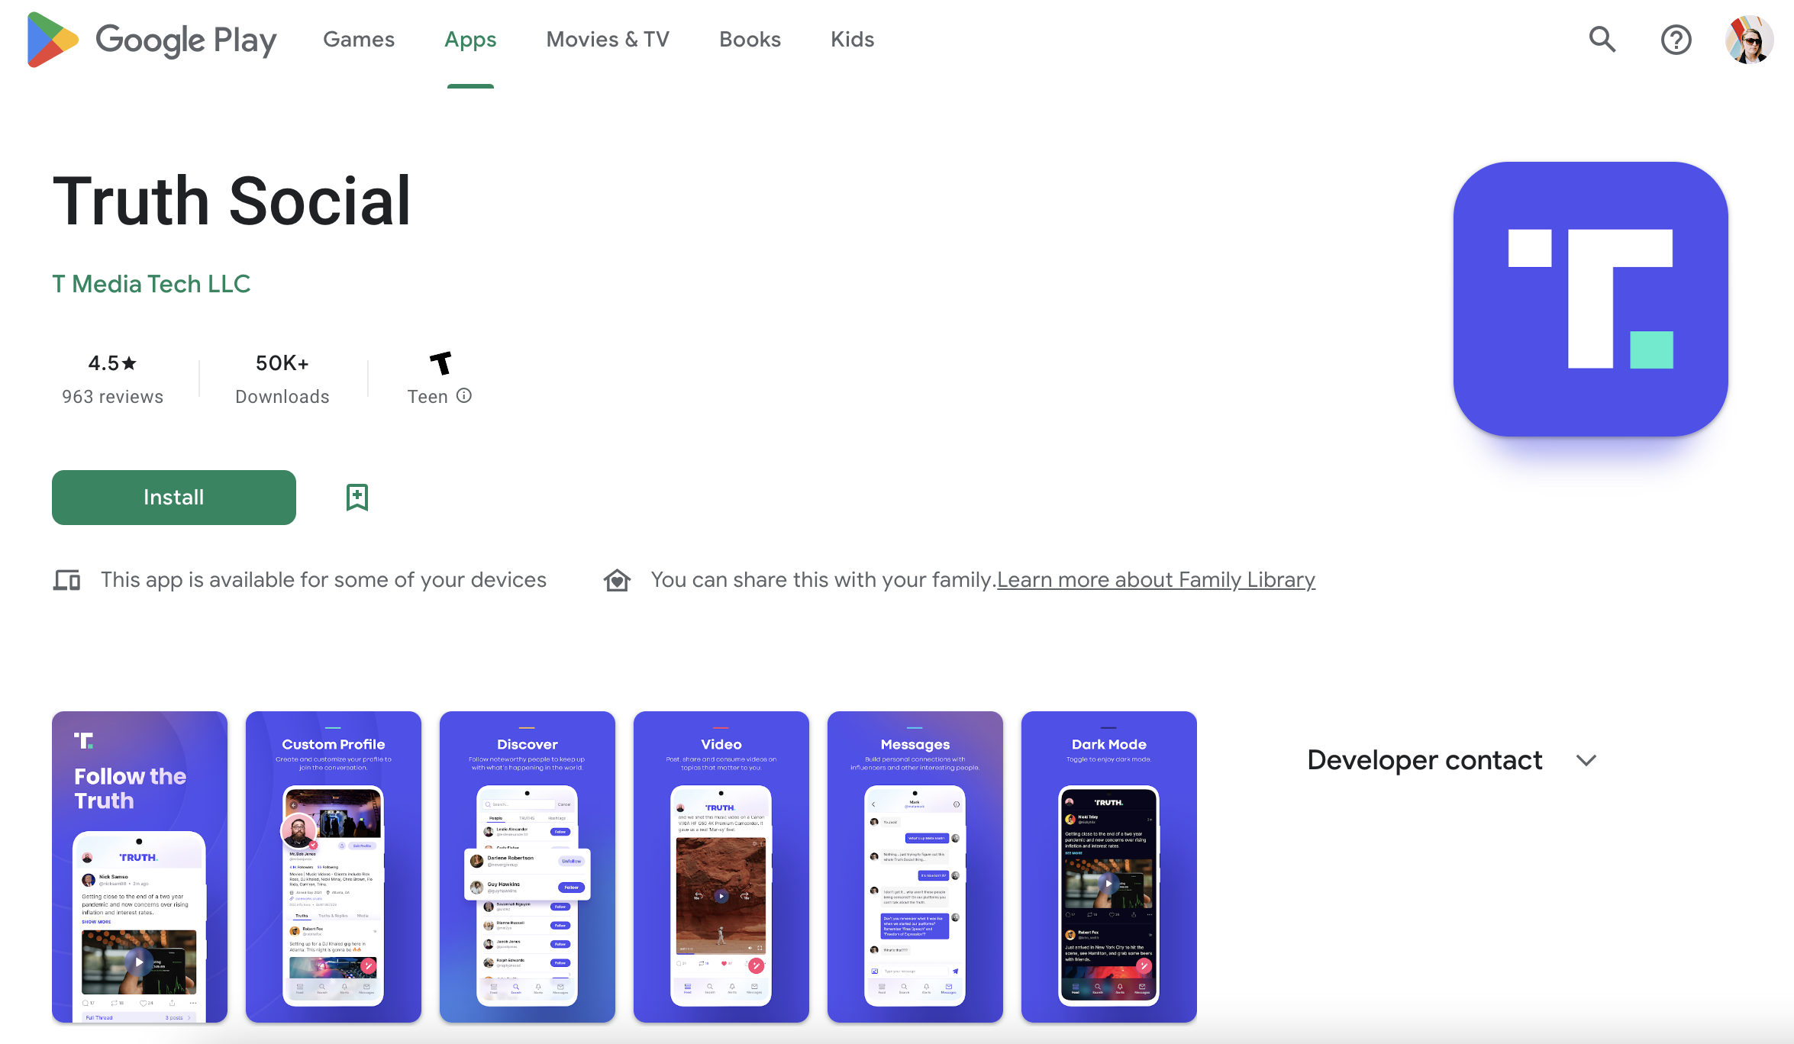Open the search magnifier icon
1794x1044 pixels.
[x=1602, y=40]
